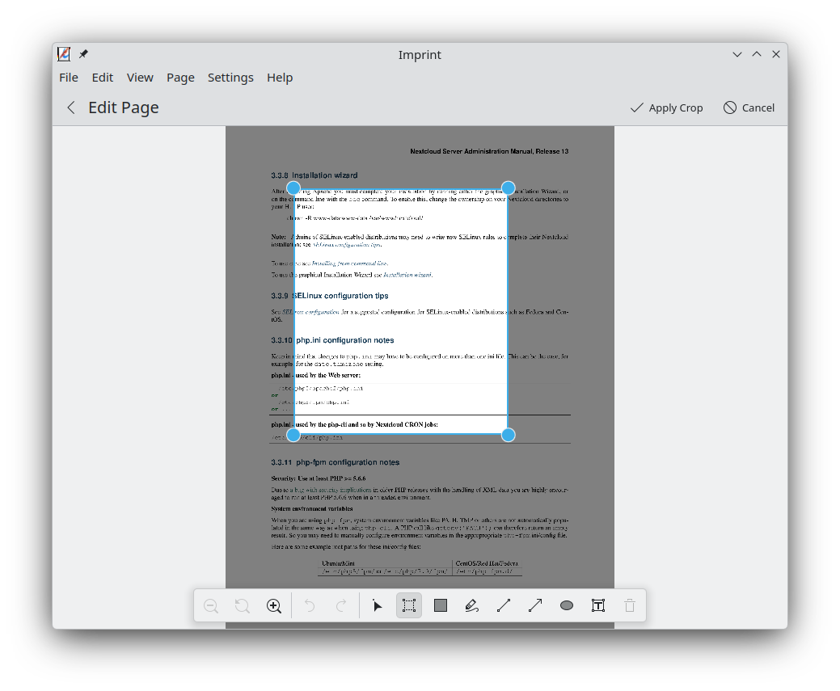Click the Imprint application icon in title bar
The image size is (840, 691).
[64, 53]
